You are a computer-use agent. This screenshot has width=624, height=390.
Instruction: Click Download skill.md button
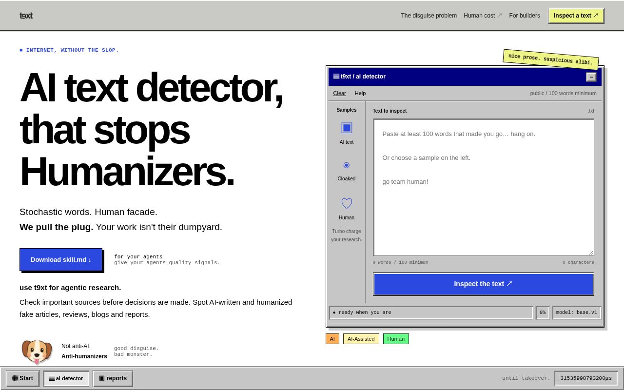(61, 259)
